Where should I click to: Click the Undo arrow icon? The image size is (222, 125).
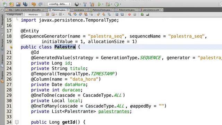pos(34,4)
